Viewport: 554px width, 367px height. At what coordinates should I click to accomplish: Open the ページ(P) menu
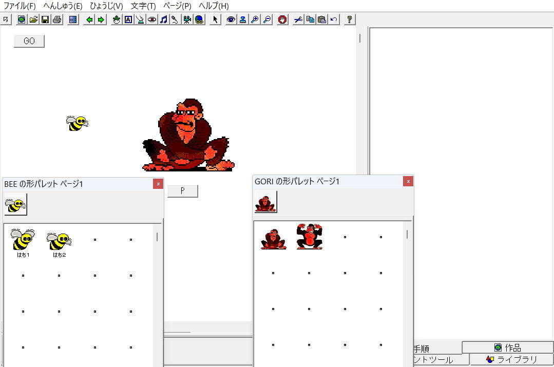click(177, 6)
